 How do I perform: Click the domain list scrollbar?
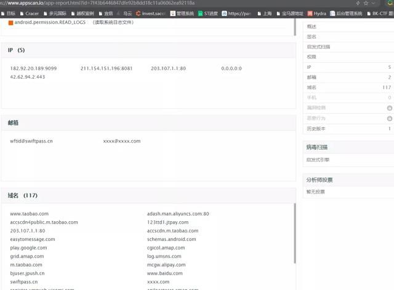click(x=295, y=233)
